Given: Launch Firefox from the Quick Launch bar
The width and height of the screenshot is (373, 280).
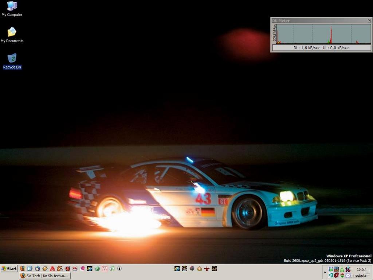Looking at the screenshot, I should click(22, 269).
